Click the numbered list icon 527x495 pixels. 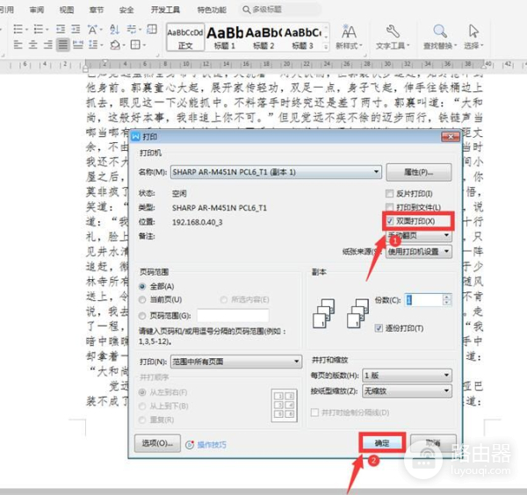click(x=39, y=30)
